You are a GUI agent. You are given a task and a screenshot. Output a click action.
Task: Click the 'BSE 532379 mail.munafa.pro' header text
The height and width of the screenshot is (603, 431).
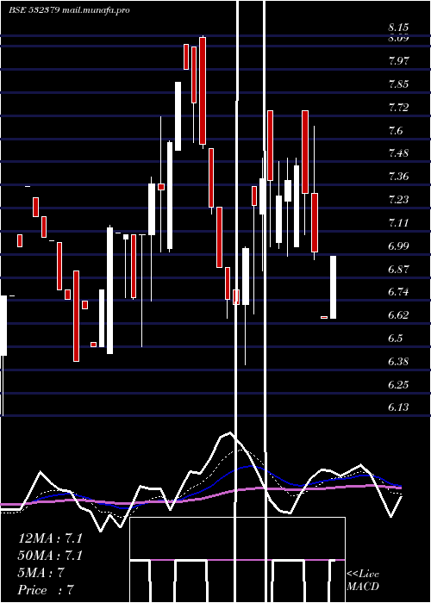click(69, 10)
